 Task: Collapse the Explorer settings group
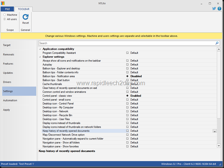tap(40, 57)
